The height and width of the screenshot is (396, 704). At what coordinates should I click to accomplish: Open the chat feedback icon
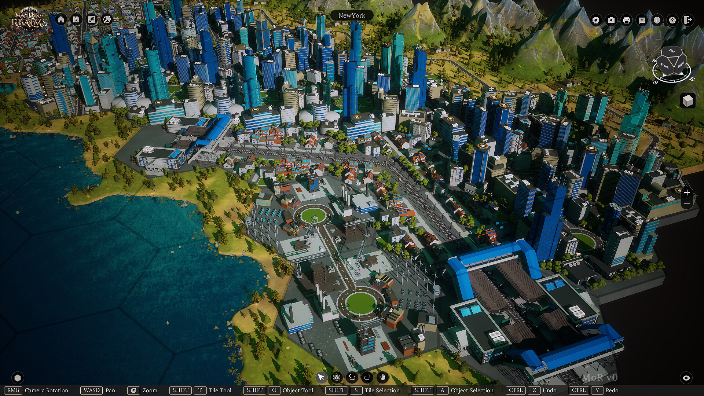click(641, 21)
